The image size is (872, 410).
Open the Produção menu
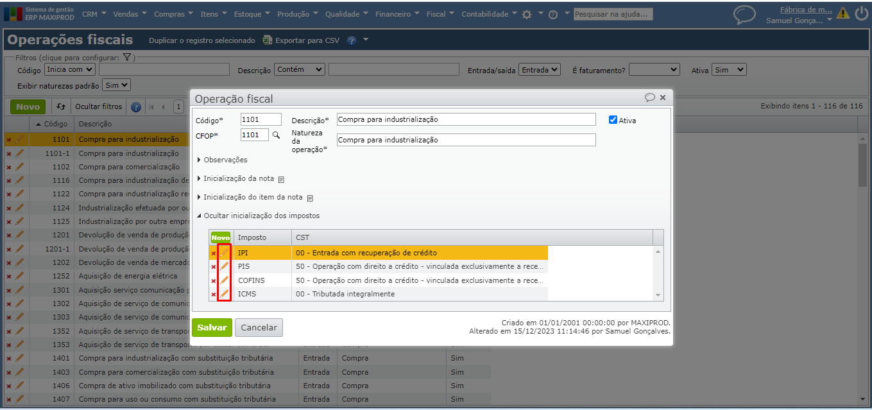298,14
